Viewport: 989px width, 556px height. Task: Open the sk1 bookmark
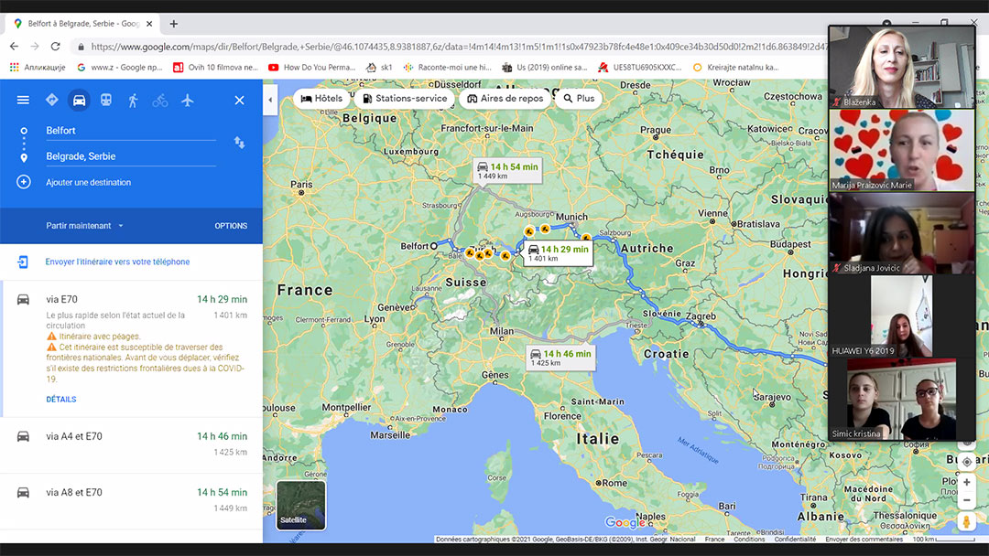pos(379,68)
